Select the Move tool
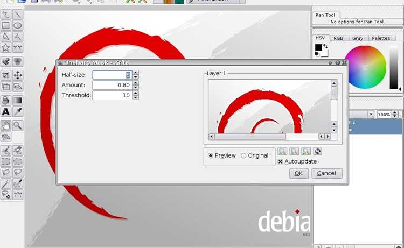This screenshot has height=248, width=404. [x=18, y=75]
